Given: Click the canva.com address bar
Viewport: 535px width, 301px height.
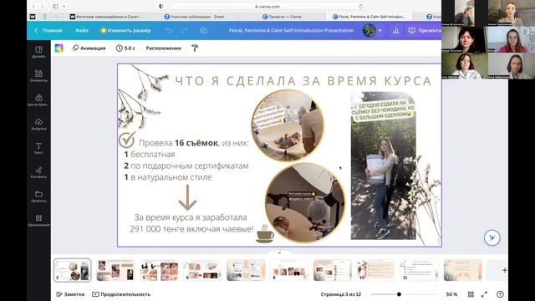Looking at the screenshot, I should tap(267, 7).
